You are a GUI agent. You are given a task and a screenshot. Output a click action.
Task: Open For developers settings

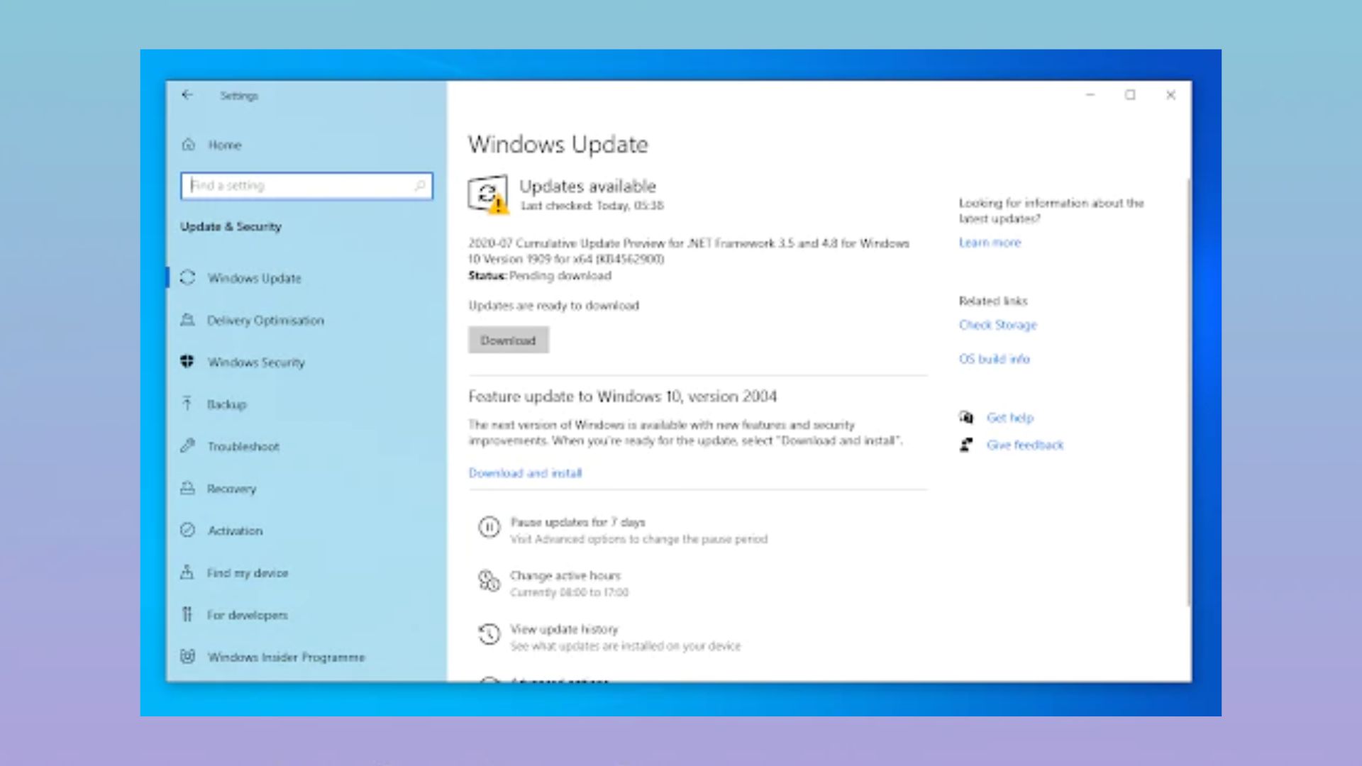pos(248,615)
